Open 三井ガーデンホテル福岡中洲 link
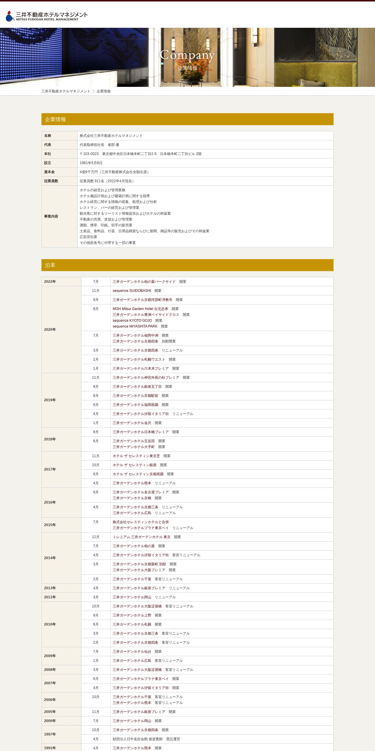The height and width of the screenshot is (751, 375). (135, 335)
